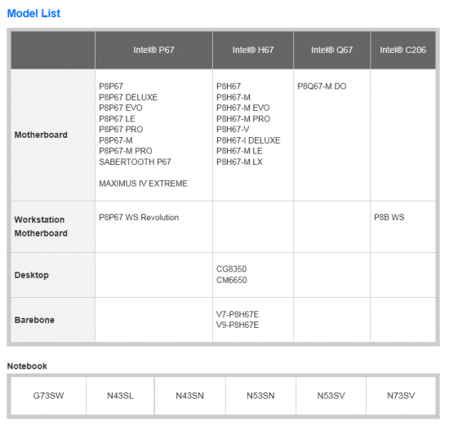Click the CG8350 desktop model
This screenshot has width=449, height=430.
pos(231,269)
